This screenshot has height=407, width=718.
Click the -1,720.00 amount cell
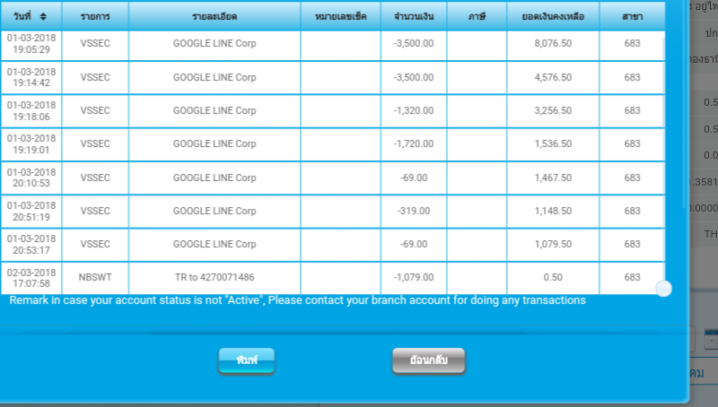click(x=414, y=144)
